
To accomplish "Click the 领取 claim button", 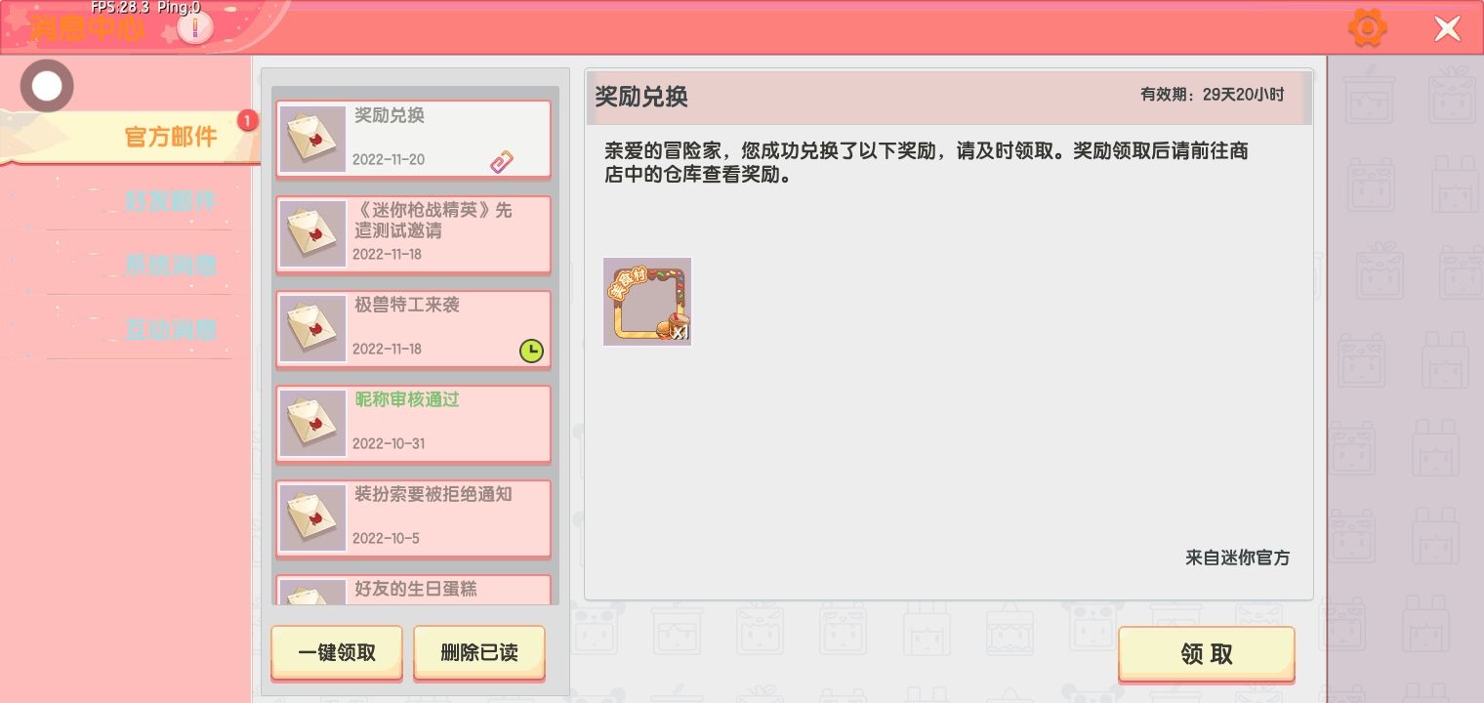I will (x=1207, y=654).
